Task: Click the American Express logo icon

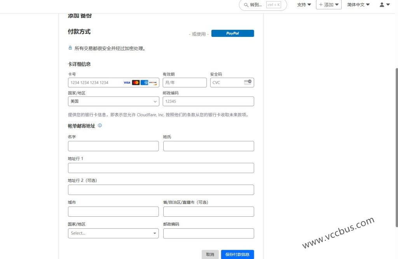Action: point(144,83)
